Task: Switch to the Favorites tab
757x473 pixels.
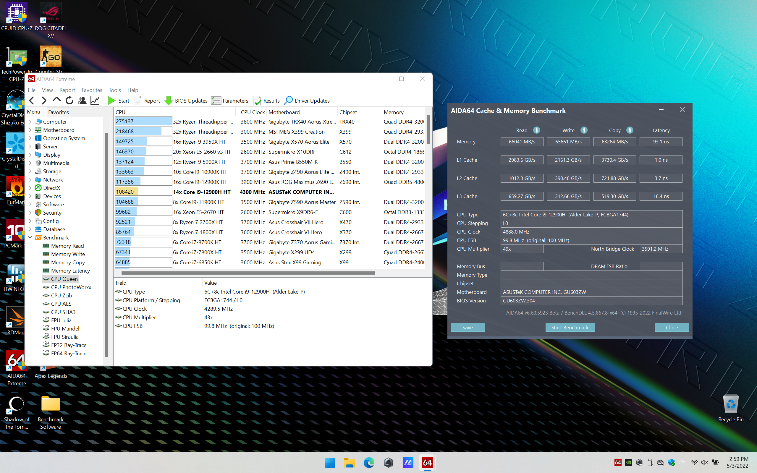Action: click(x=59, y=112)
